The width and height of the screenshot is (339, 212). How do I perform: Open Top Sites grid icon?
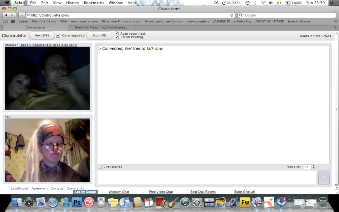click(x=13, y=21)
